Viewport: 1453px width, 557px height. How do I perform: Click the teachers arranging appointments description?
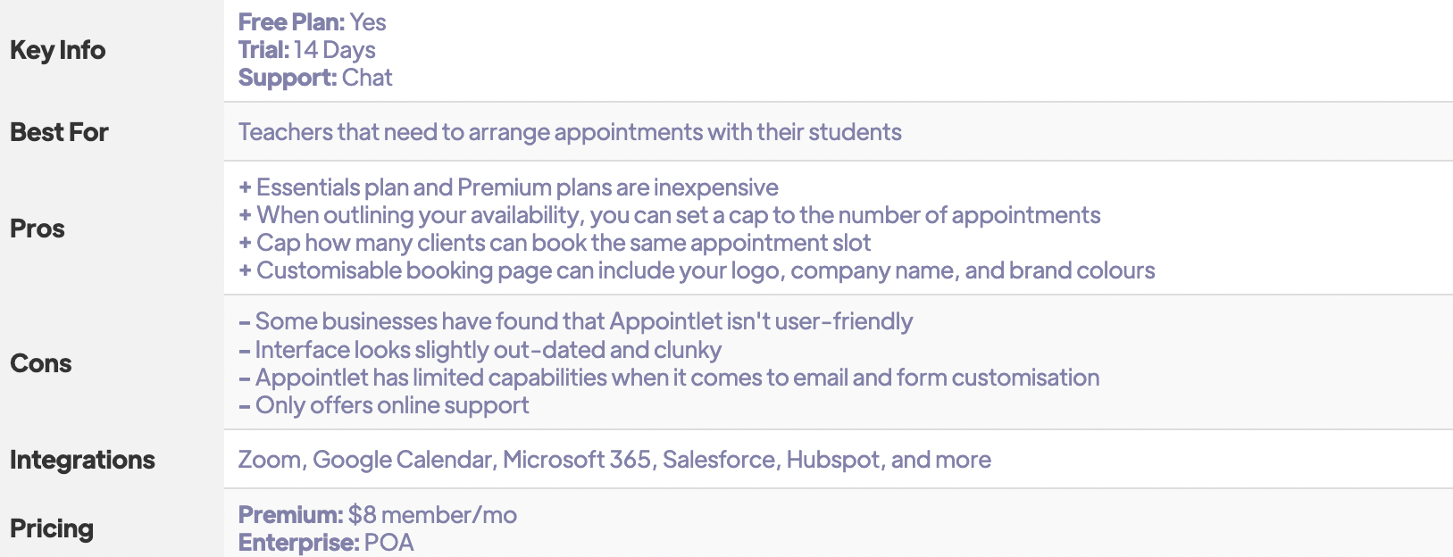pos(570,132)
